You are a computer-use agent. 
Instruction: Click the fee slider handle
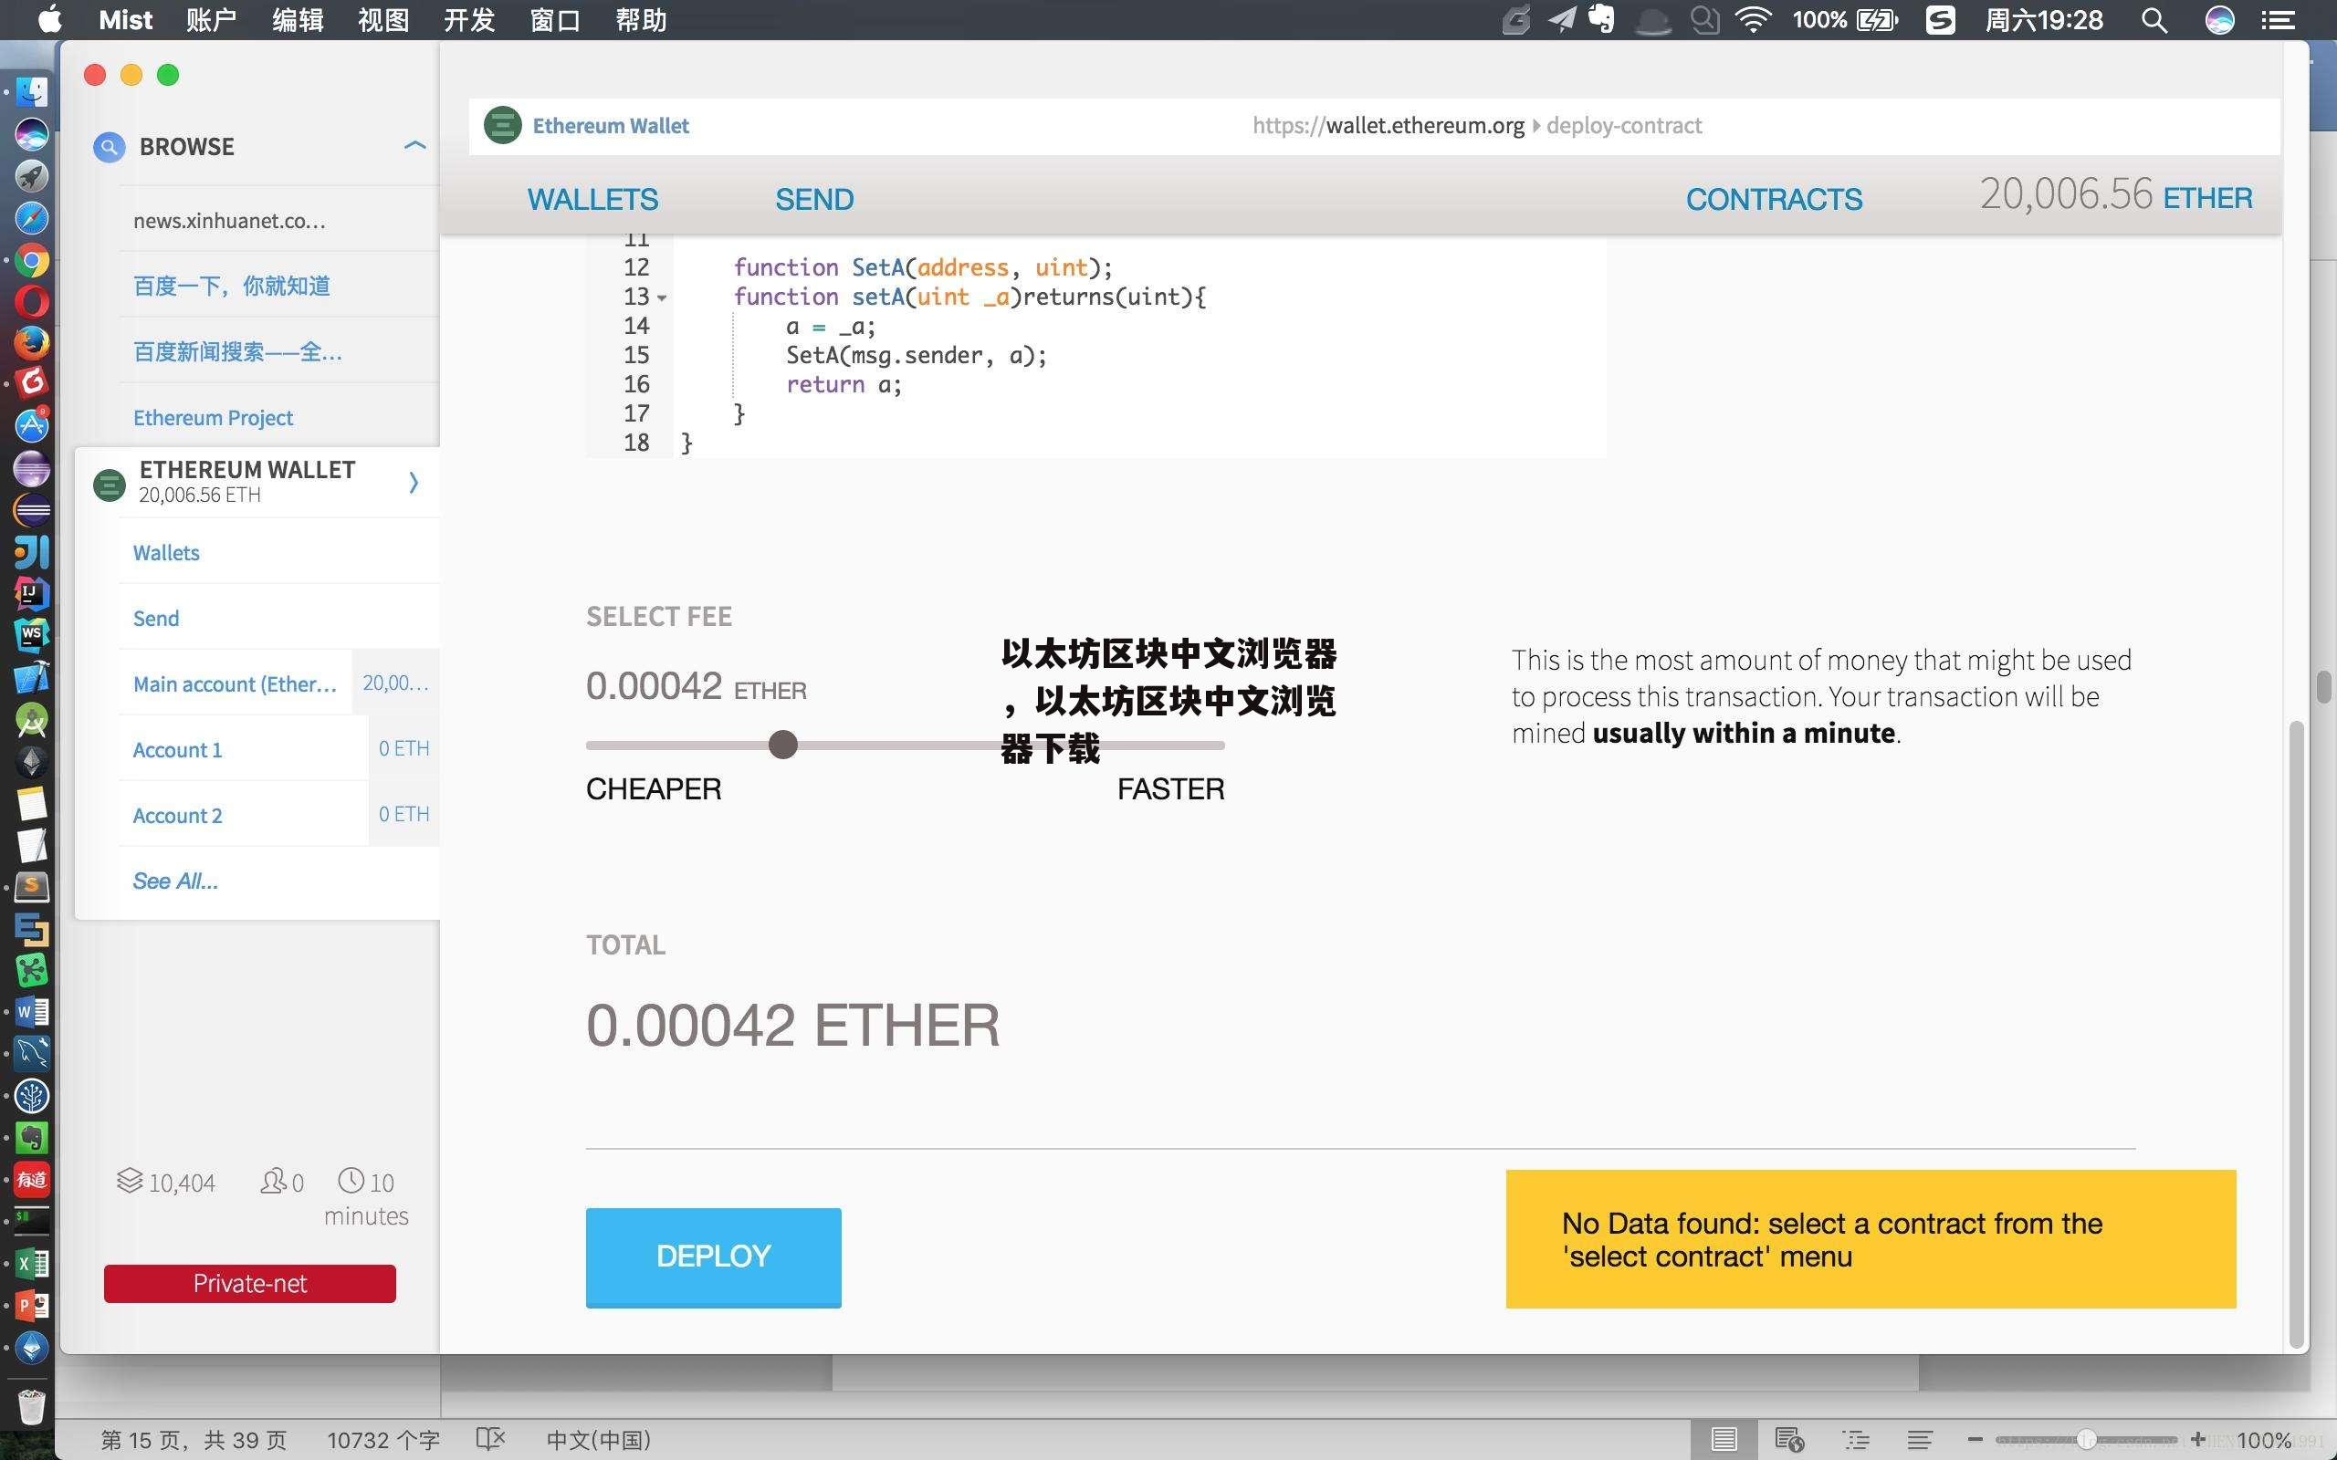click(x=783, y=745)
